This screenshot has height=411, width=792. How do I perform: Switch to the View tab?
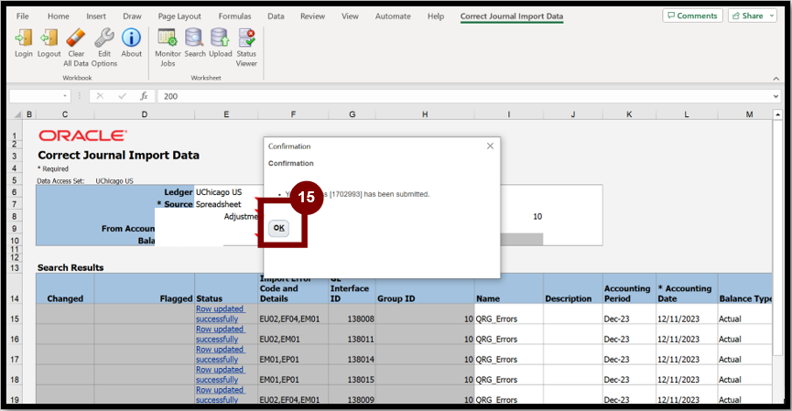pos(350,16)
